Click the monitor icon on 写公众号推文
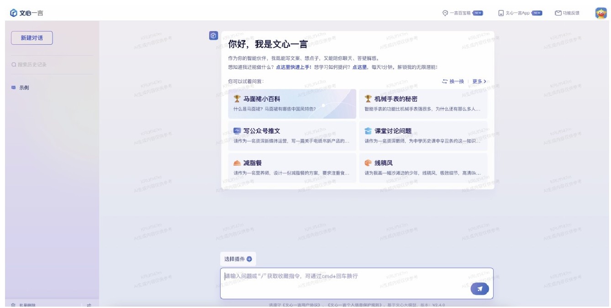 click(237, 131)
